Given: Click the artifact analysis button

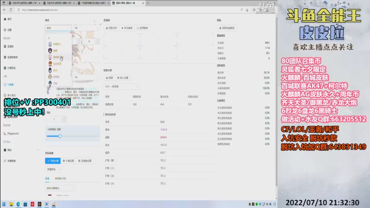Looking at the screenshot, I should coord(111,28).
